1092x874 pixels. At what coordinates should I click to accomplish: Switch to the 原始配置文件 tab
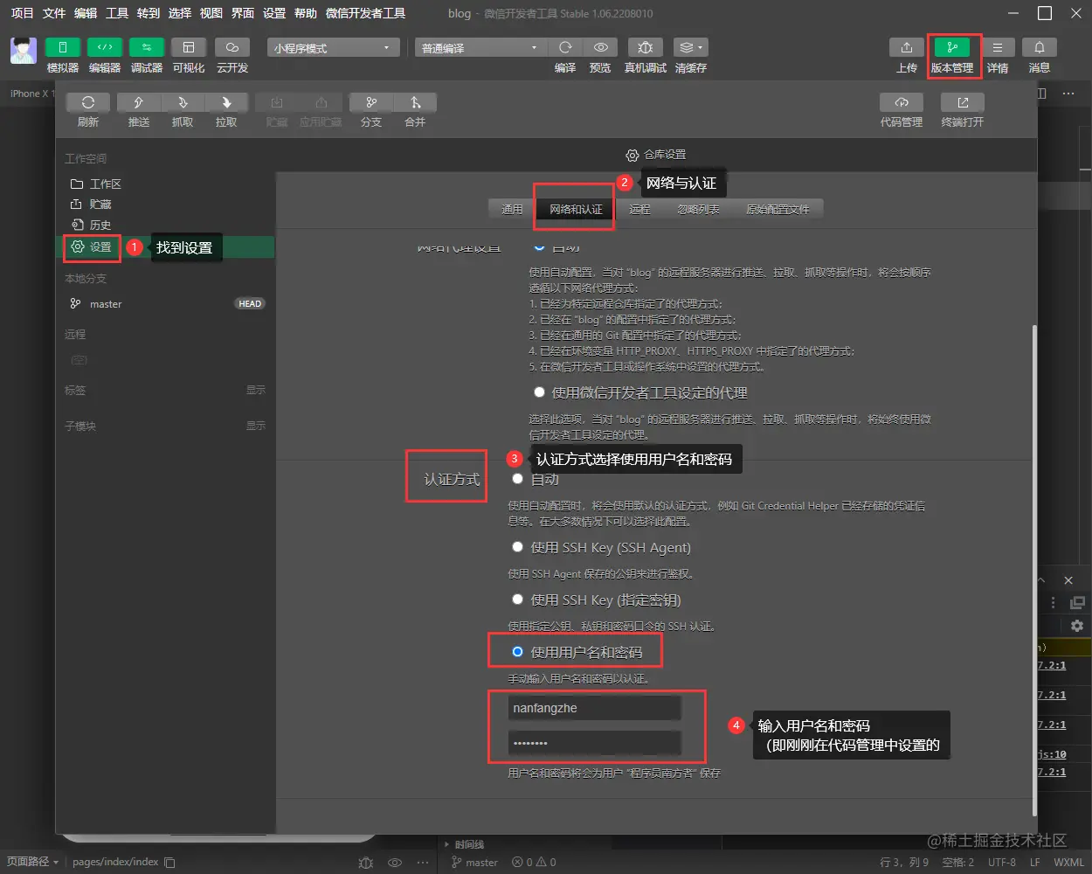point(778,209)
